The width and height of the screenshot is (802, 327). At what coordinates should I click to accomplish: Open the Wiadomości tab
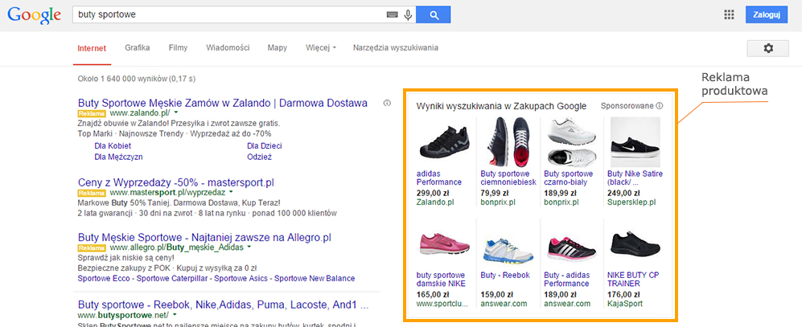point(228,48)
